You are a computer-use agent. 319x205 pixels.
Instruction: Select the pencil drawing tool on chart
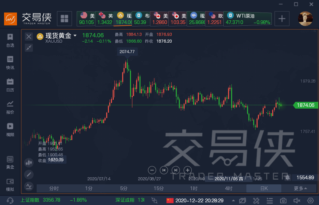tap(29, 174)
